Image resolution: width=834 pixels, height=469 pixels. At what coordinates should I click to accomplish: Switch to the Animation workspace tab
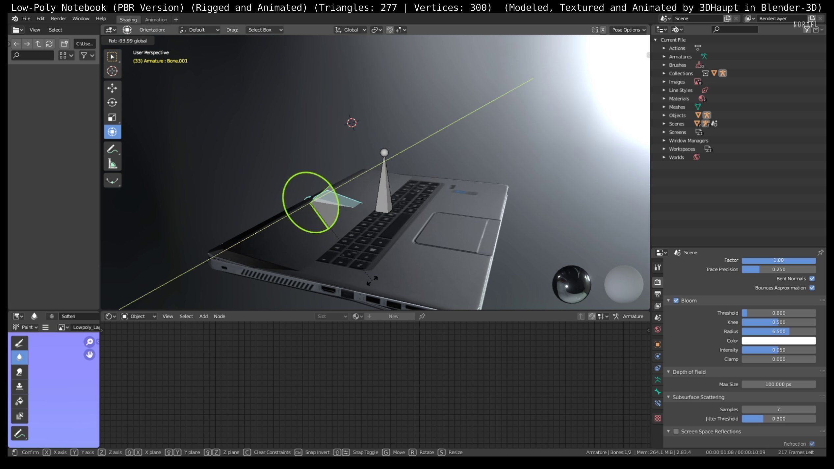coord(156,20)
